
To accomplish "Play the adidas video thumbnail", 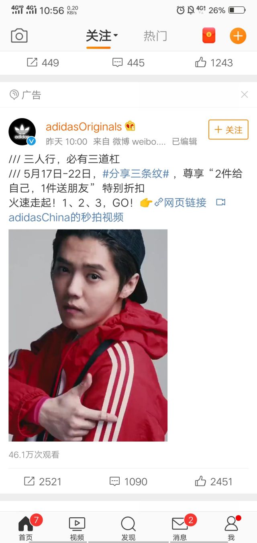I will [x=88, y=335].
